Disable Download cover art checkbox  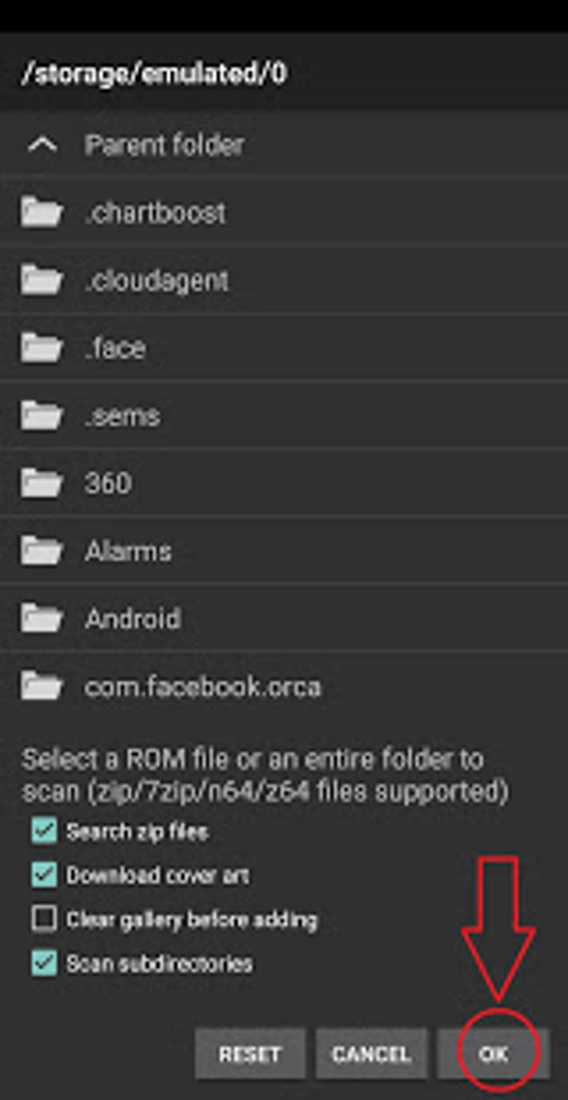[44, 875]
